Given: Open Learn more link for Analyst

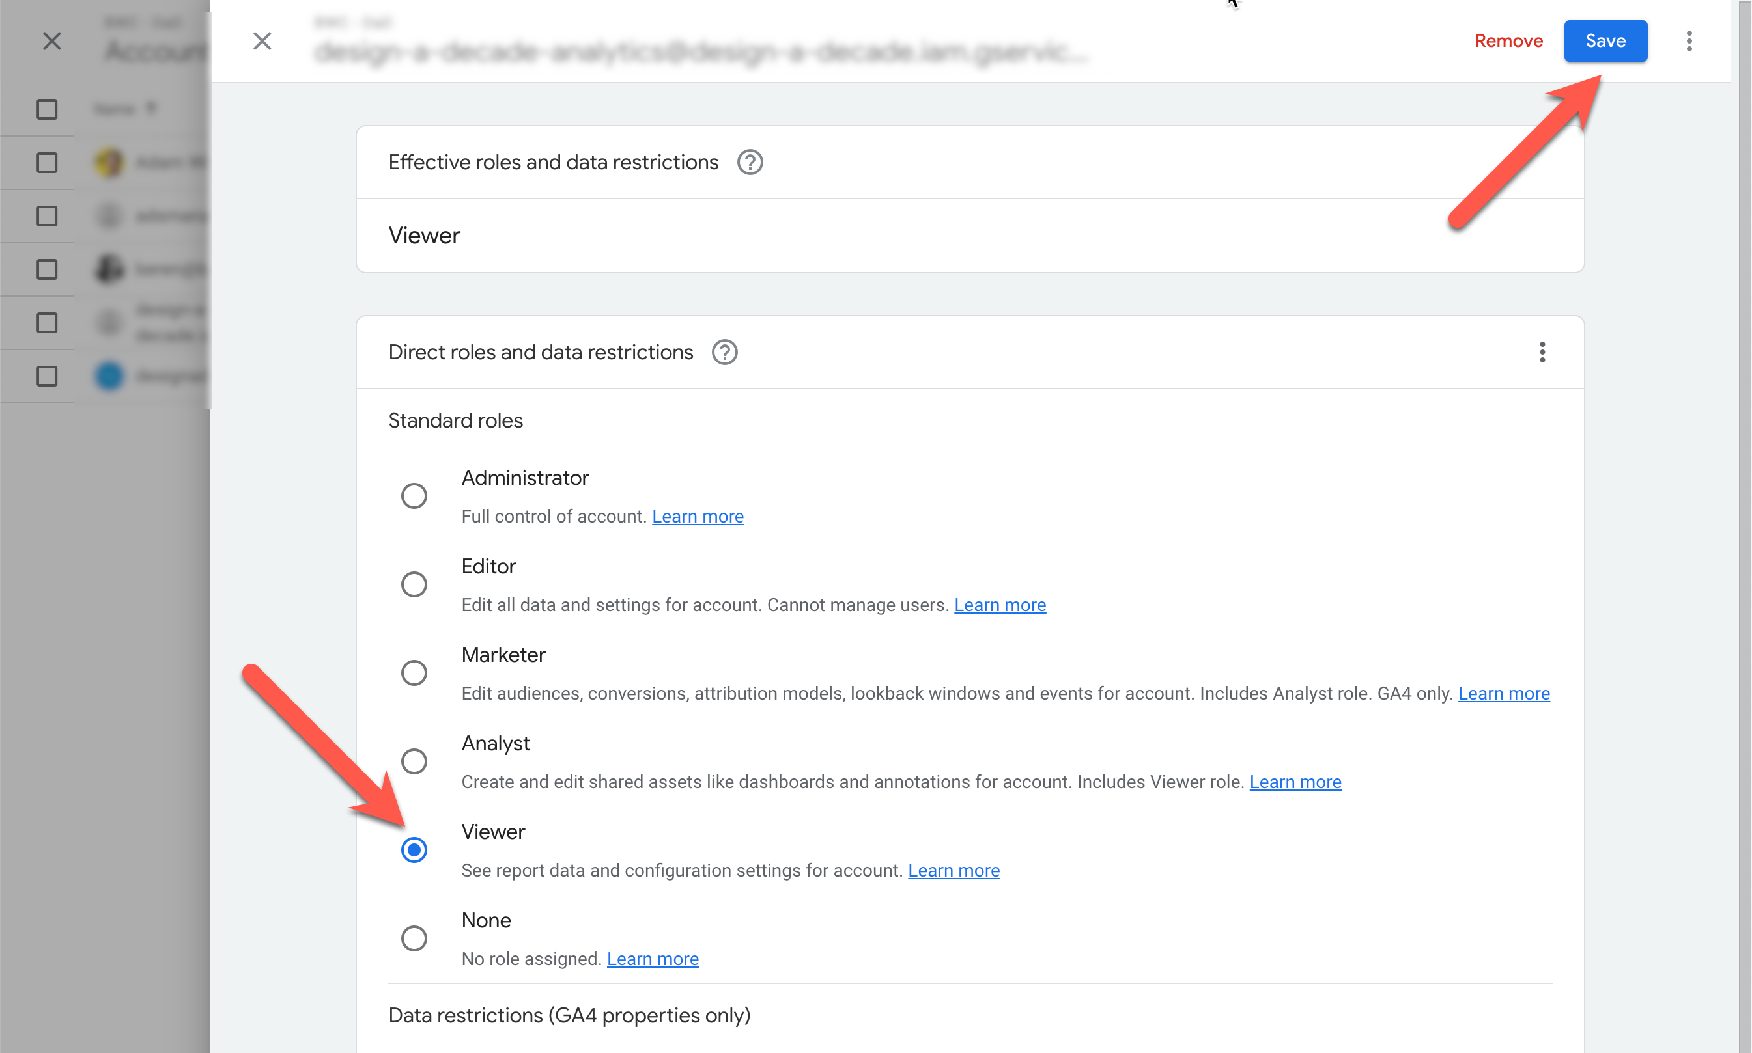Looking at the screenshot, I should 1295,782.
